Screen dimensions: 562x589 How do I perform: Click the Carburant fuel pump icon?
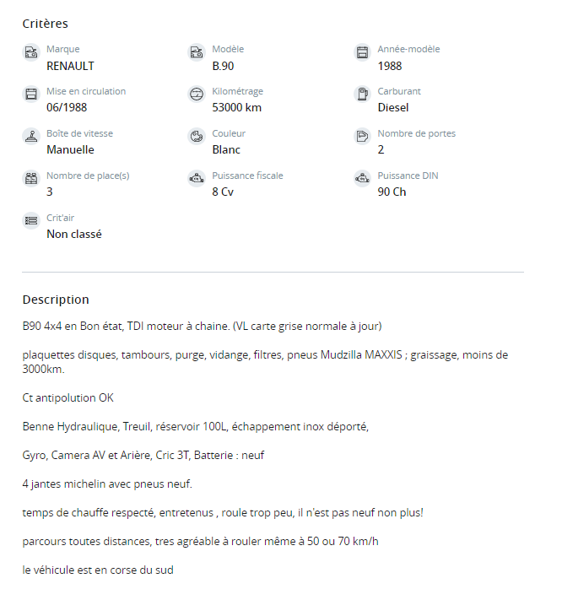tap(362, 95)
